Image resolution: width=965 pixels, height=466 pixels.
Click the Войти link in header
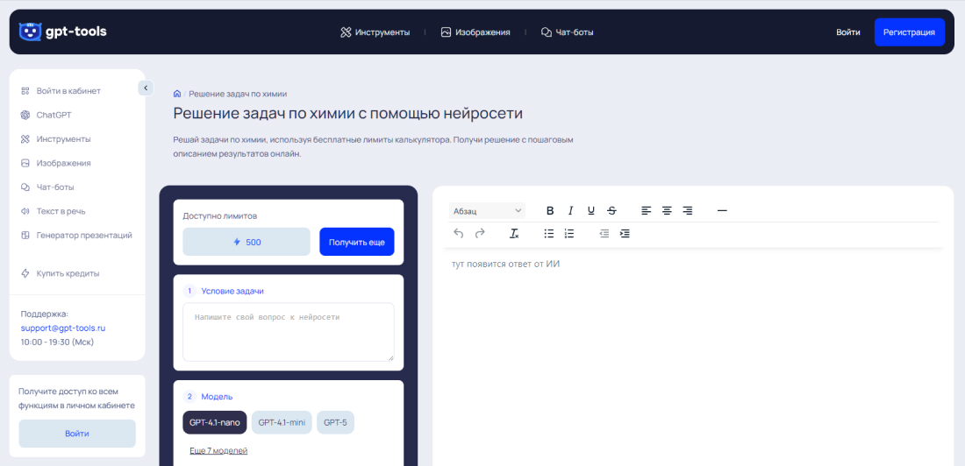848,32
